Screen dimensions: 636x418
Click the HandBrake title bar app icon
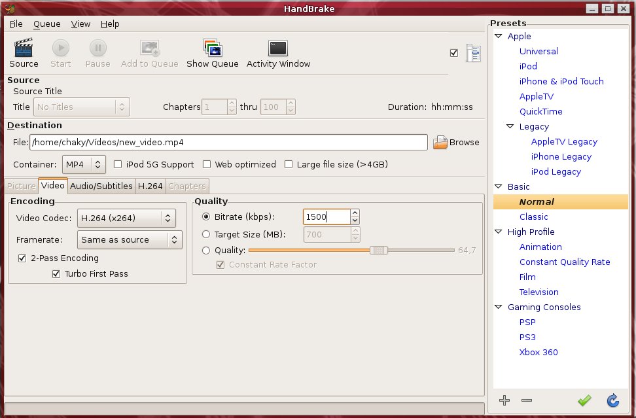(10, 8)
